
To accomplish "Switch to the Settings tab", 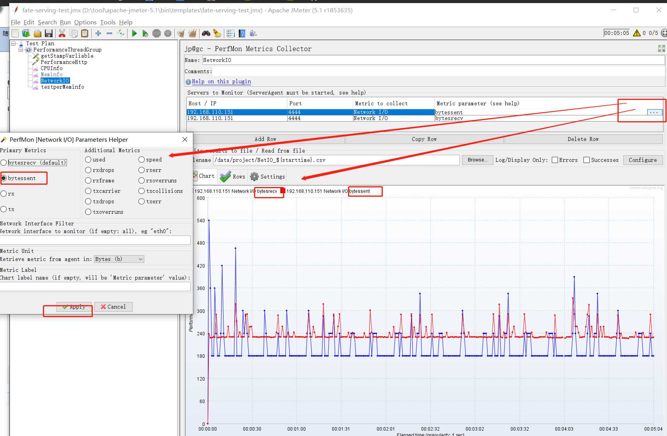I will tap(268, 177).
